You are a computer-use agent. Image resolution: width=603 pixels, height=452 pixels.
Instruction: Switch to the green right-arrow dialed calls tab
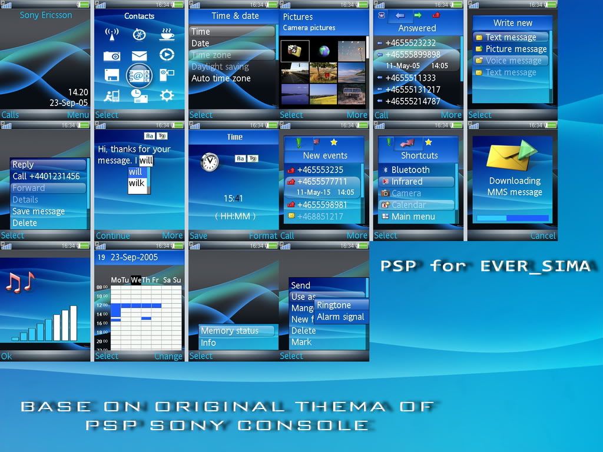coord(418,15)
